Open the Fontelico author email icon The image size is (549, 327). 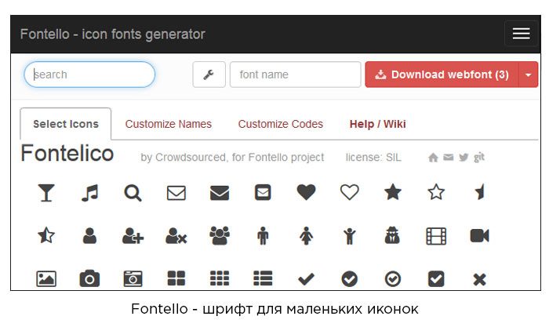click(449, 158)
